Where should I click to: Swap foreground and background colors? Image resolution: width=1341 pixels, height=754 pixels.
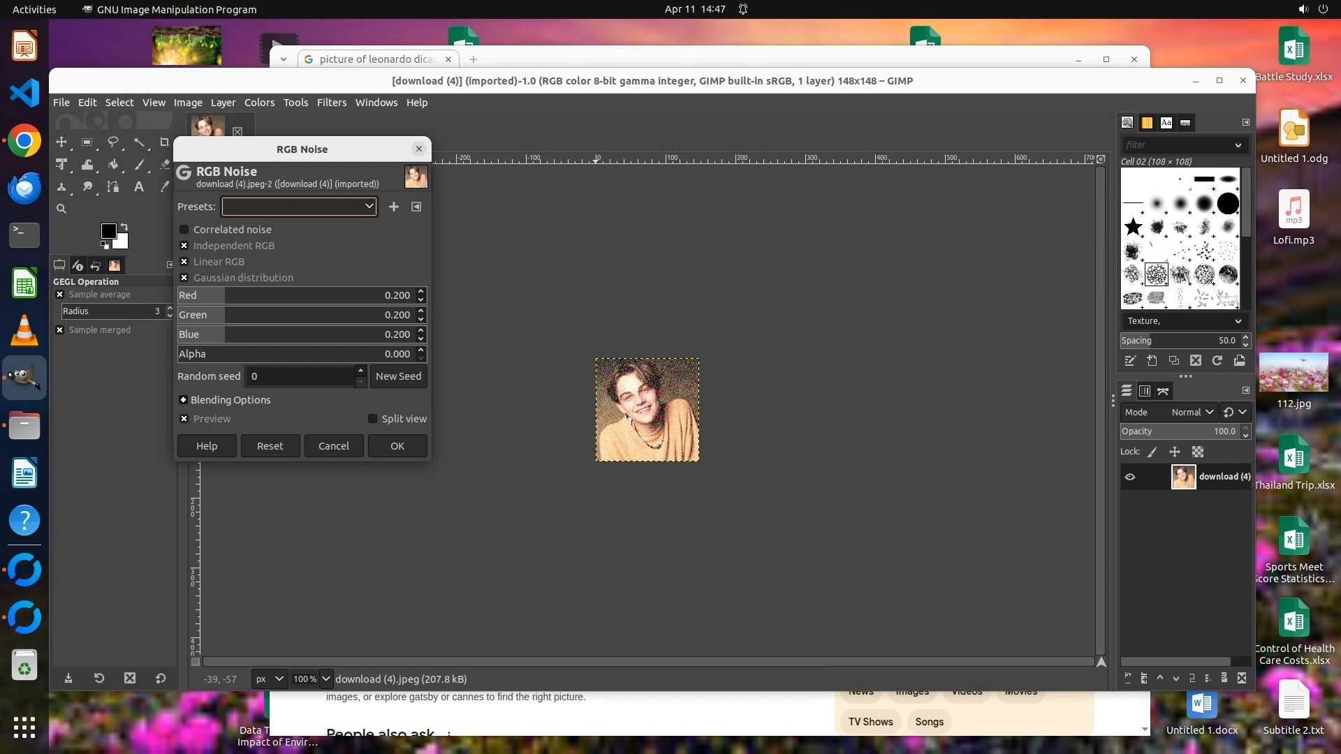pyautogui.click(x=124, y=226)
